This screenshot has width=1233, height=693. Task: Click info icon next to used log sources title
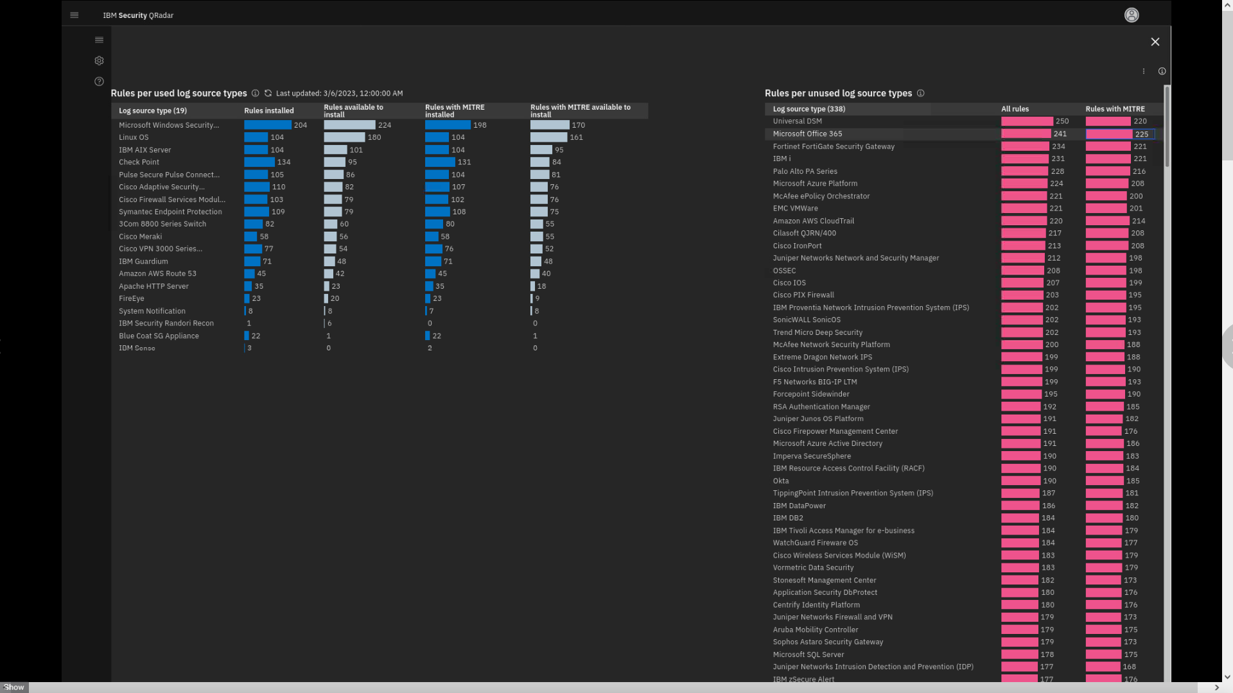(255, 93)
